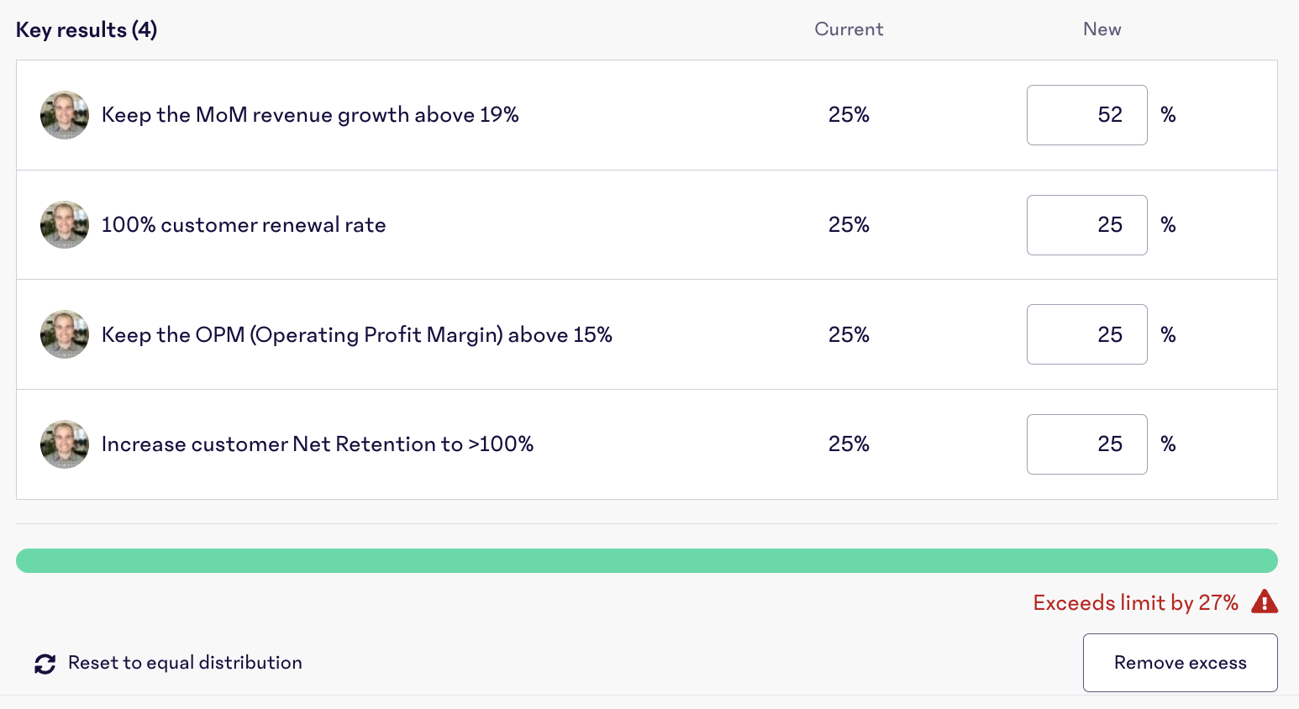Click Reset to equal distribution
This screenshot has height=709, width=1299.
pos(185,663)
